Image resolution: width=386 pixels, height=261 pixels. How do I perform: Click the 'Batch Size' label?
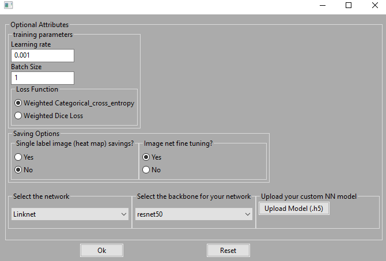coord(27,67)
